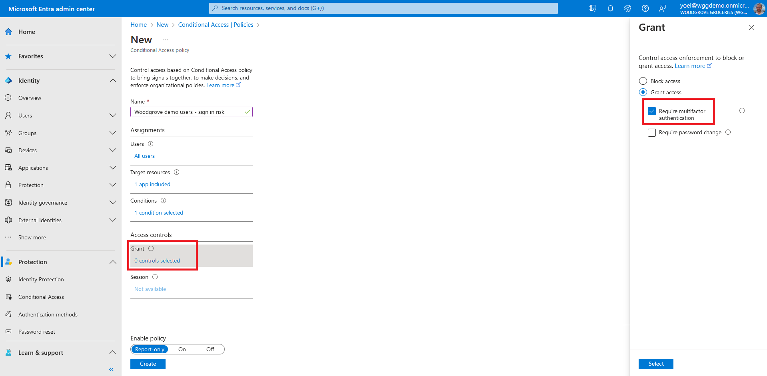Viewport: 767px width, 376px height.
Task: Switch Enable policy to On
Action: (x=182, y=349)
